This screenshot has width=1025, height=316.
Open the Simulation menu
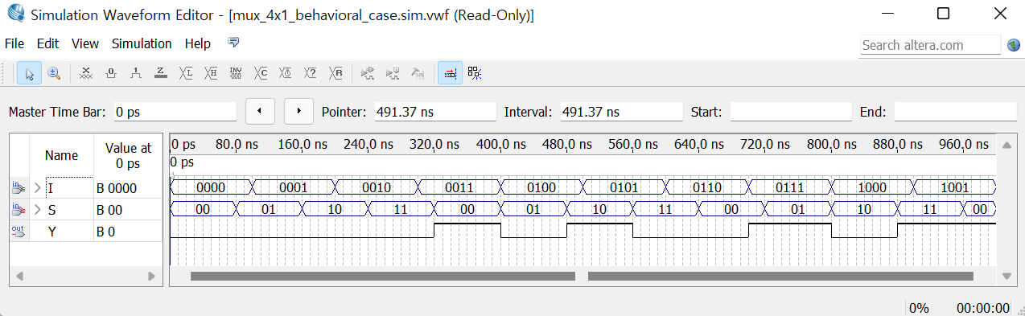click(x=142, y=43)
